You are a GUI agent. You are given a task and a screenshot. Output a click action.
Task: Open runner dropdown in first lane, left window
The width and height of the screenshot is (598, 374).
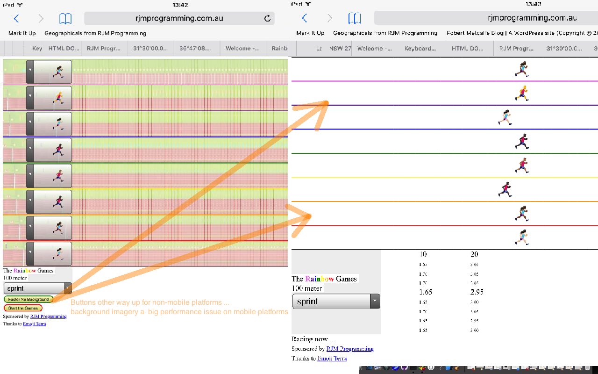(49, 72)
